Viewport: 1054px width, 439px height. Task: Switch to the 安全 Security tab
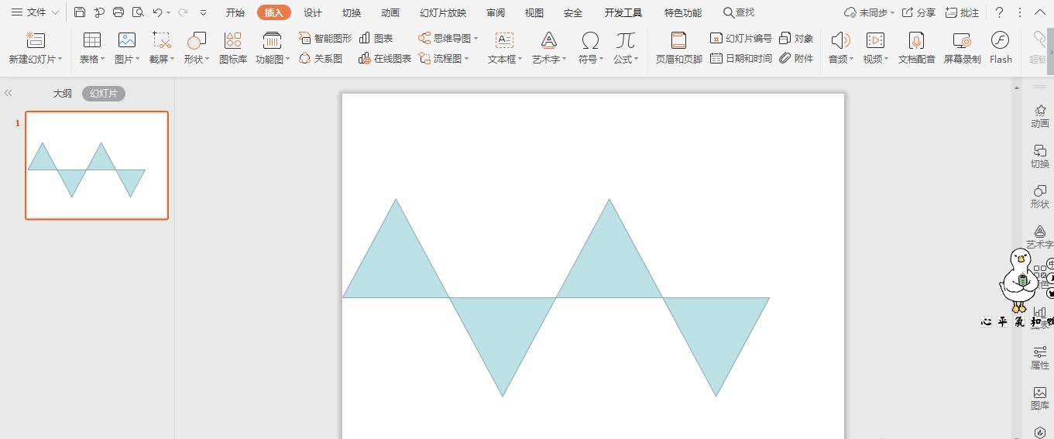pyautogui.click(x=573, y=12)
